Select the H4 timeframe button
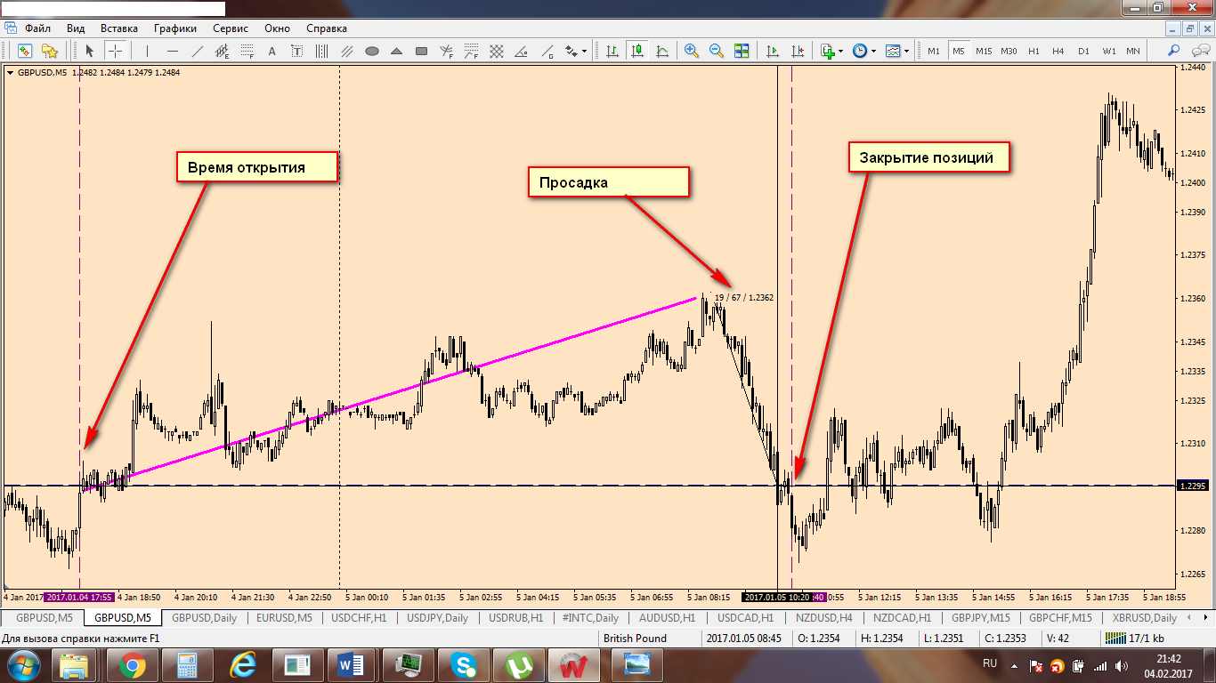 click(1058, 51)
